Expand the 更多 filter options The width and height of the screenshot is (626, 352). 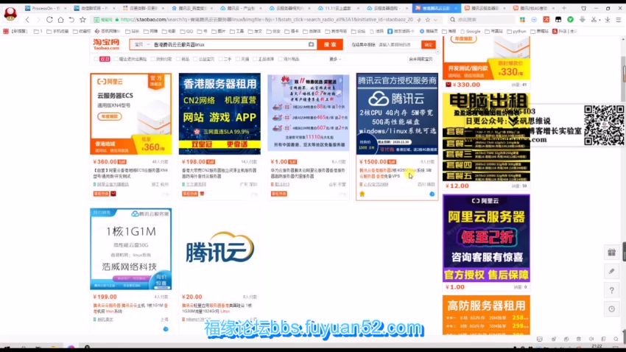pos(335,59)
